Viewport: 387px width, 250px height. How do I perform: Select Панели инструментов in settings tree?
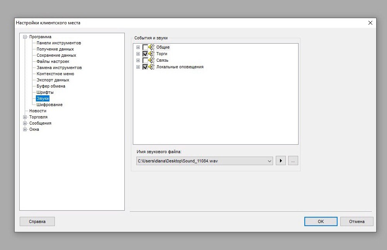point(59,43)
